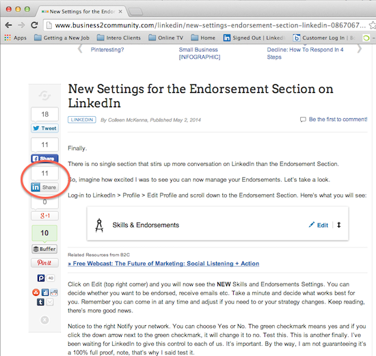Open the Intero Clients bookmark folder
Image resolution: width=376 pixels, height=356 pixels.
119,38
